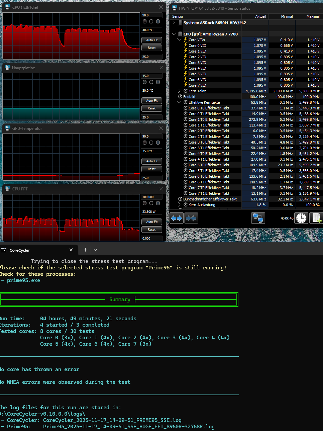This screenshot has height=431, width=323.
Task: Click the lightning icon beside Core 0 VID
Action: click(x=186, y=45)
